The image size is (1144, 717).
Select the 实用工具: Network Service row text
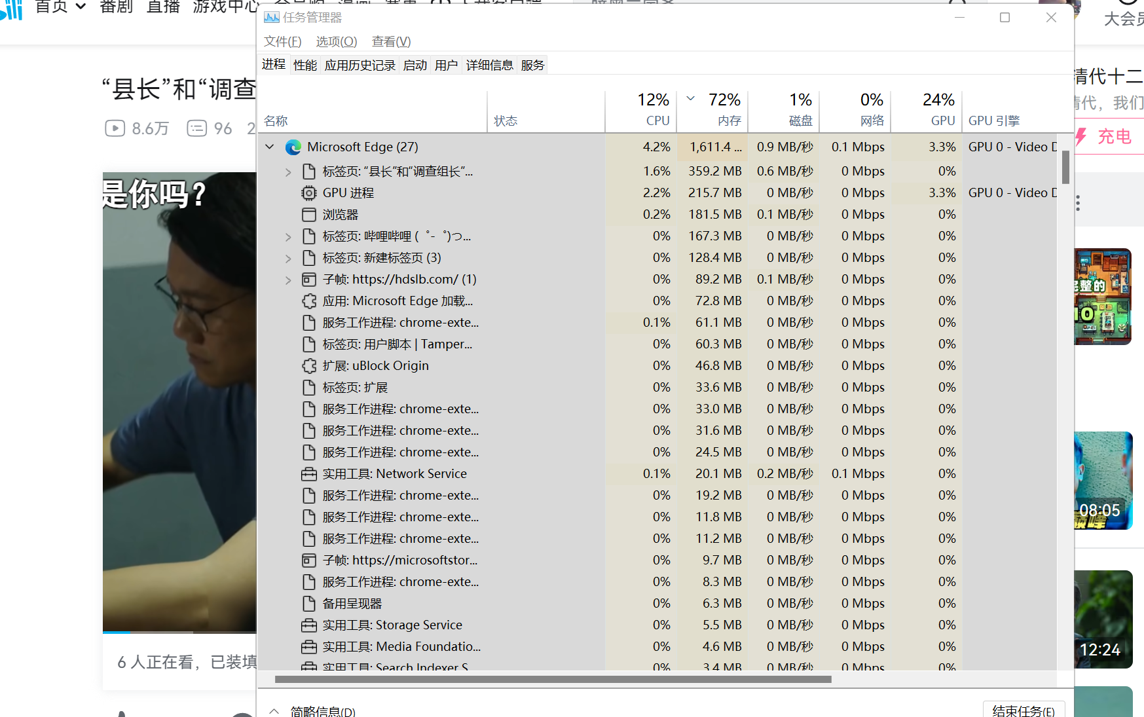[395, 474]
